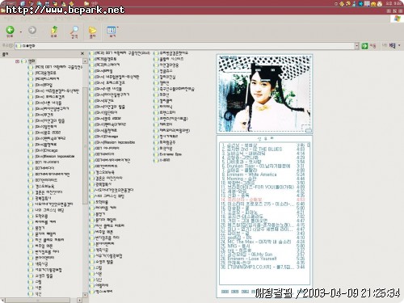Click inside the address bar field
The image size is (404, 303).
[x=185, y=46]
